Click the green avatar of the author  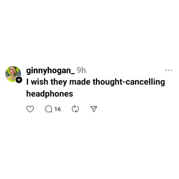coord(13,74)
